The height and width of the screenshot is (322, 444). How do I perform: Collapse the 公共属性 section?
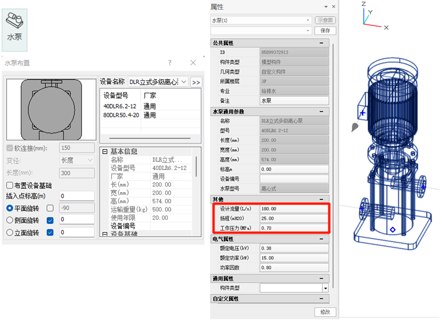(321, 43)
